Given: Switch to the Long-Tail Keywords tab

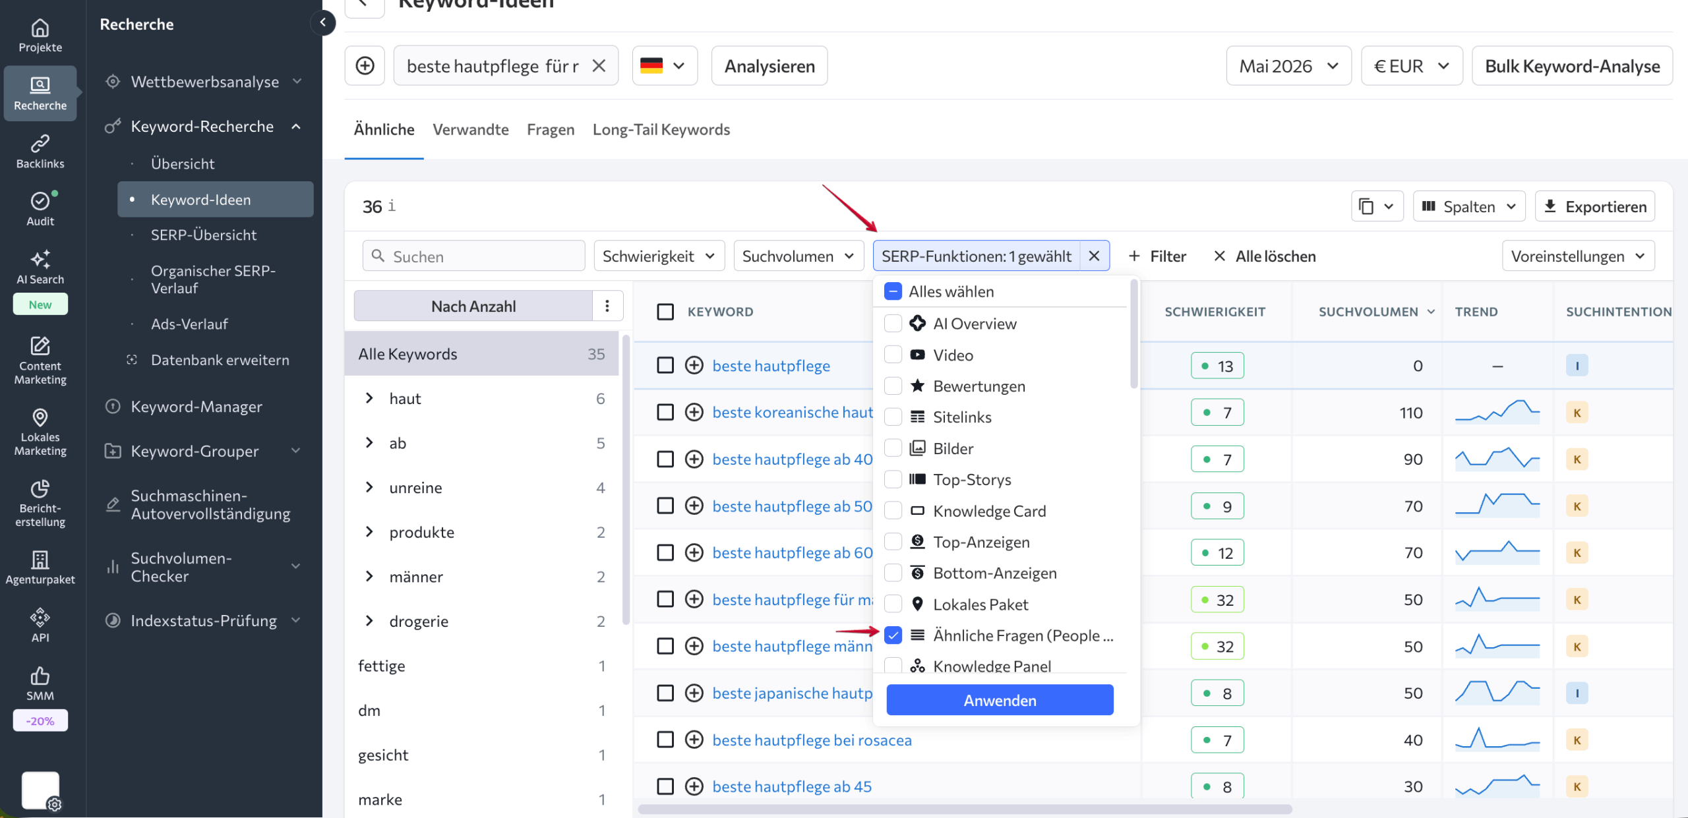Looking at the screenshot, I should 661,129.
